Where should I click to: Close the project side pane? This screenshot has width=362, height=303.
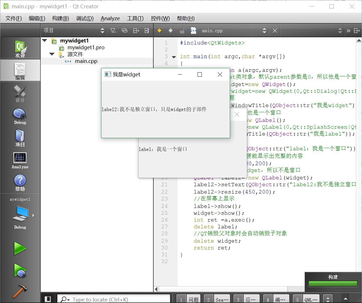coord(147,30)
